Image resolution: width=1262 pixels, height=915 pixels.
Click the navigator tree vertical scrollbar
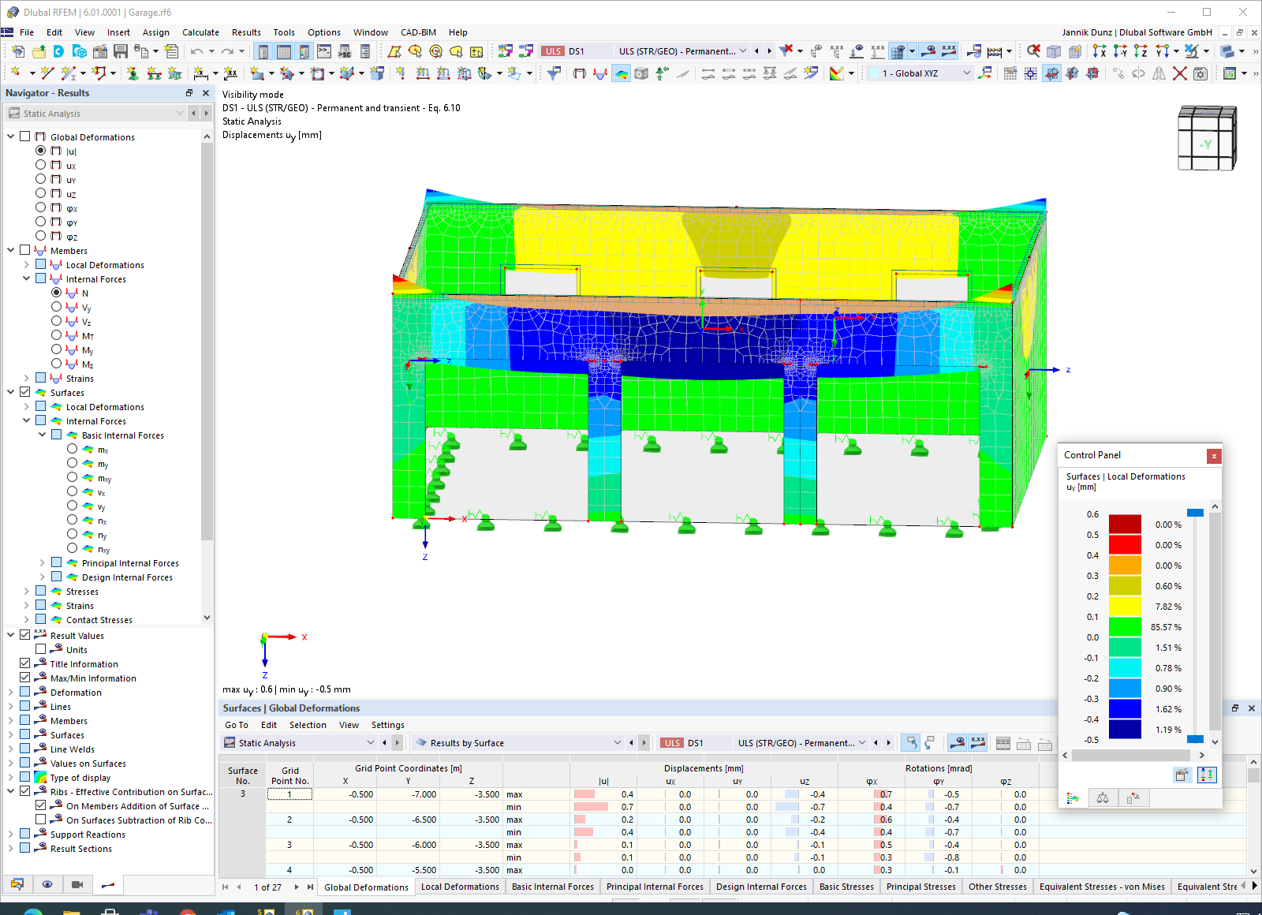[207, 343]
